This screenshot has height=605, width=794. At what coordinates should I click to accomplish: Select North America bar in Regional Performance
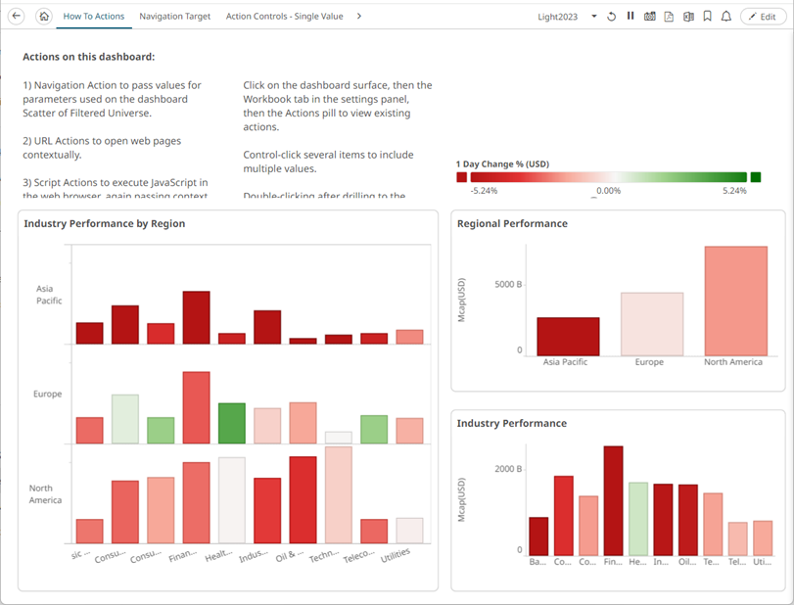[735, 301]
